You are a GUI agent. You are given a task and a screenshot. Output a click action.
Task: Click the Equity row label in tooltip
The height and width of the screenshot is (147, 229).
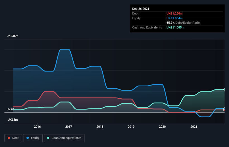[136, 18]
